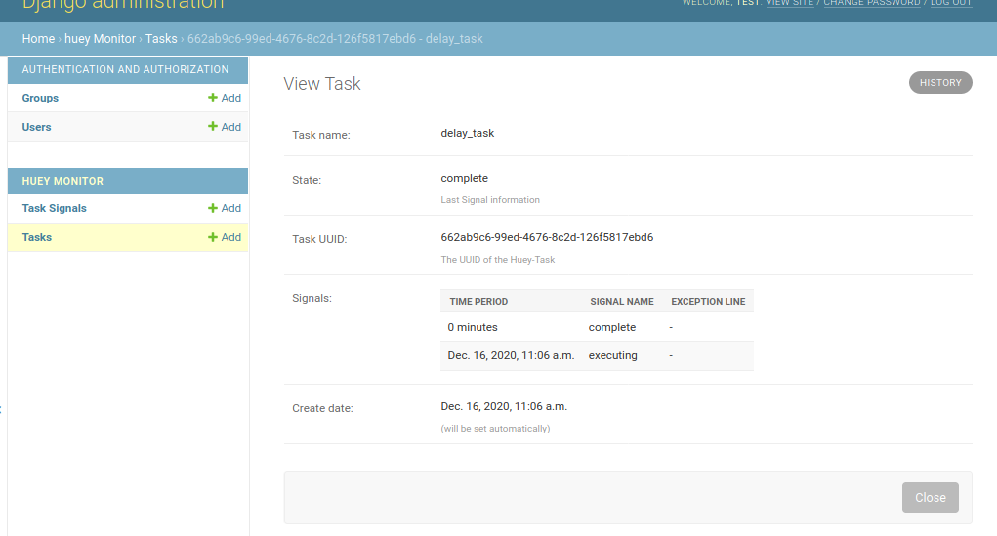Screen dimensions: 997x536
Task: Click the Create date value
Action: click(x=504, y=406)
